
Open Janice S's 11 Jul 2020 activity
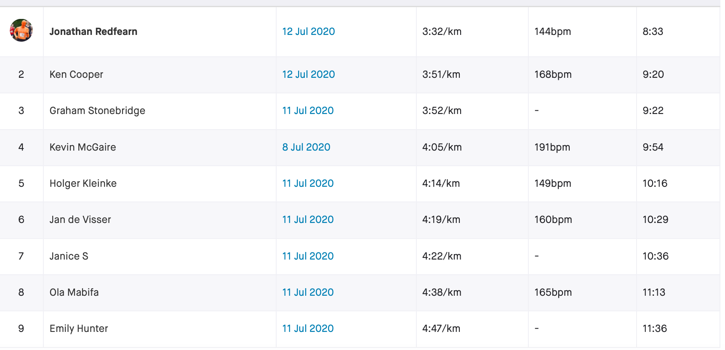pyautogui.click(x=308, y=256)
